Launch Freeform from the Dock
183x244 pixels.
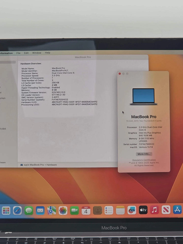click(132, 210)
